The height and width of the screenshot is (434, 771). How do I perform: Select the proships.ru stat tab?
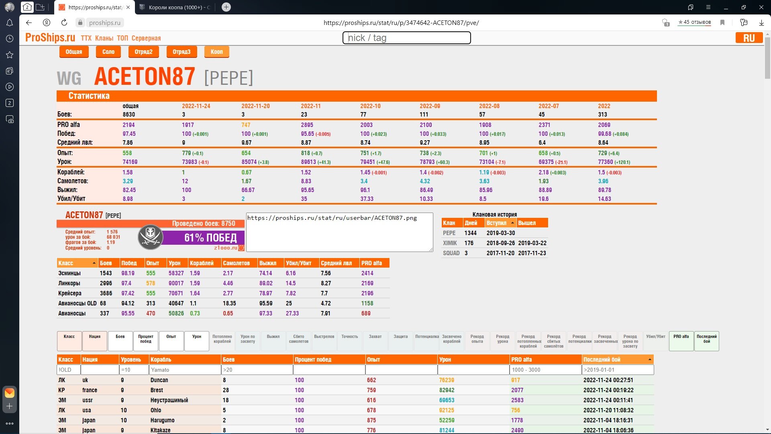94,7
